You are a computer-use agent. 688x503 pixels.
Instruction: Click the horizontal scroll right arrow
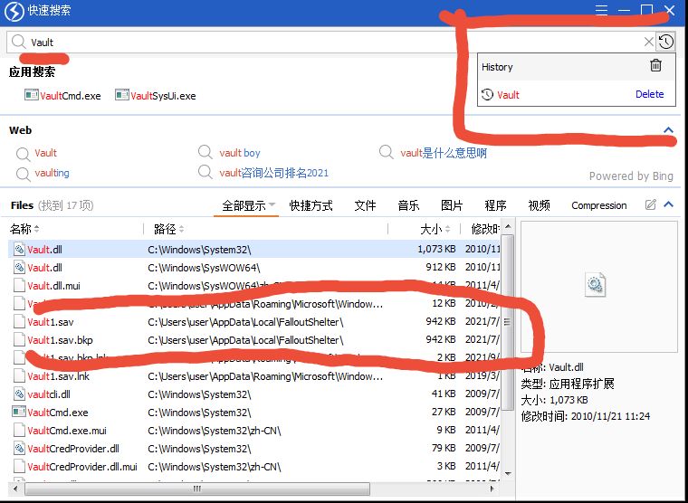[492, 489]
